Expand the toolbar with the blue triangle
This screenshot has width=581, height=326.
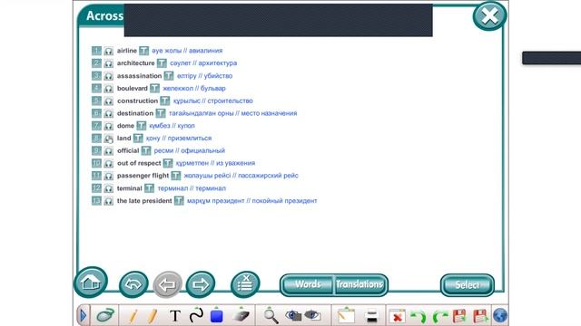point(83,316)
